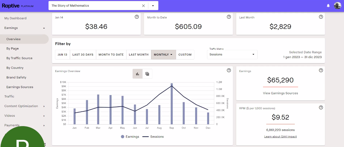Open help for the Month to Date card
Image resolution: width=344 pixels, height=147 pixels.
(x=229, y=17)
